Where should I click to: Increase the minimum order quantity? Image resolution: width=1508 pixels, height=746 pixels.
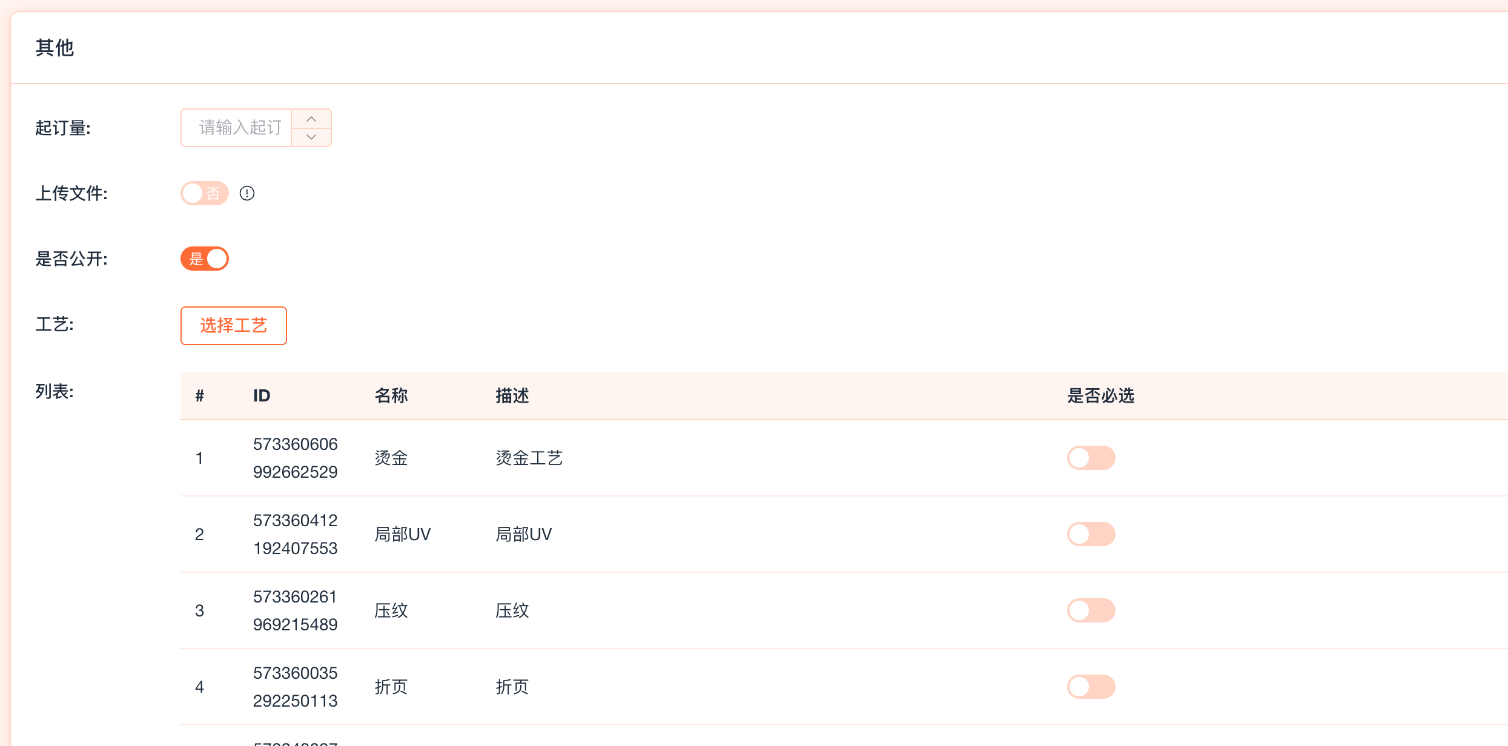[x=311, y=119]
